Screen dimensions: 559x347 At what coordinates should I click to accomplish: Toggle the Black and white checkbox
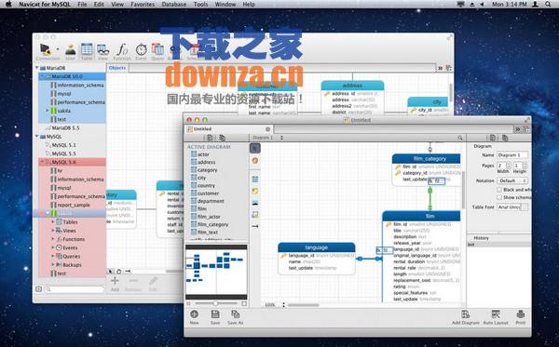[x=499, y=190]
